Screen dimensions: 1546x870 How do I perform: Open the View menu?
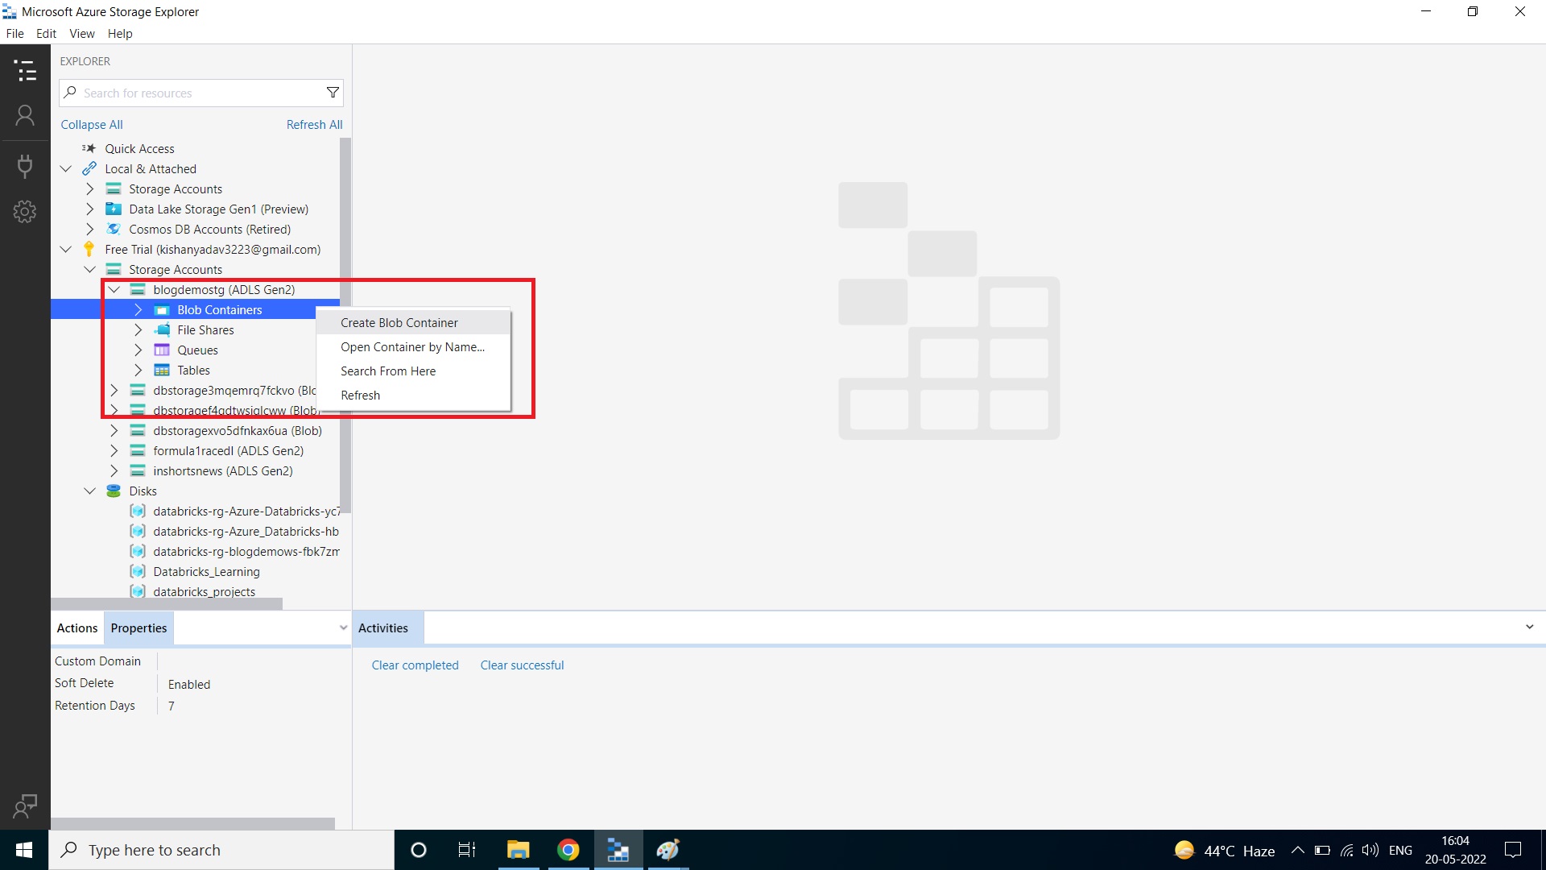(x=82, y=33)
